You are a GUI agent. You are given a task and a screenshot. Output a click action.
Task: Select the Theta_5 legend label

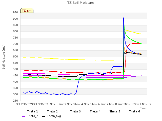tap(115, 111)
